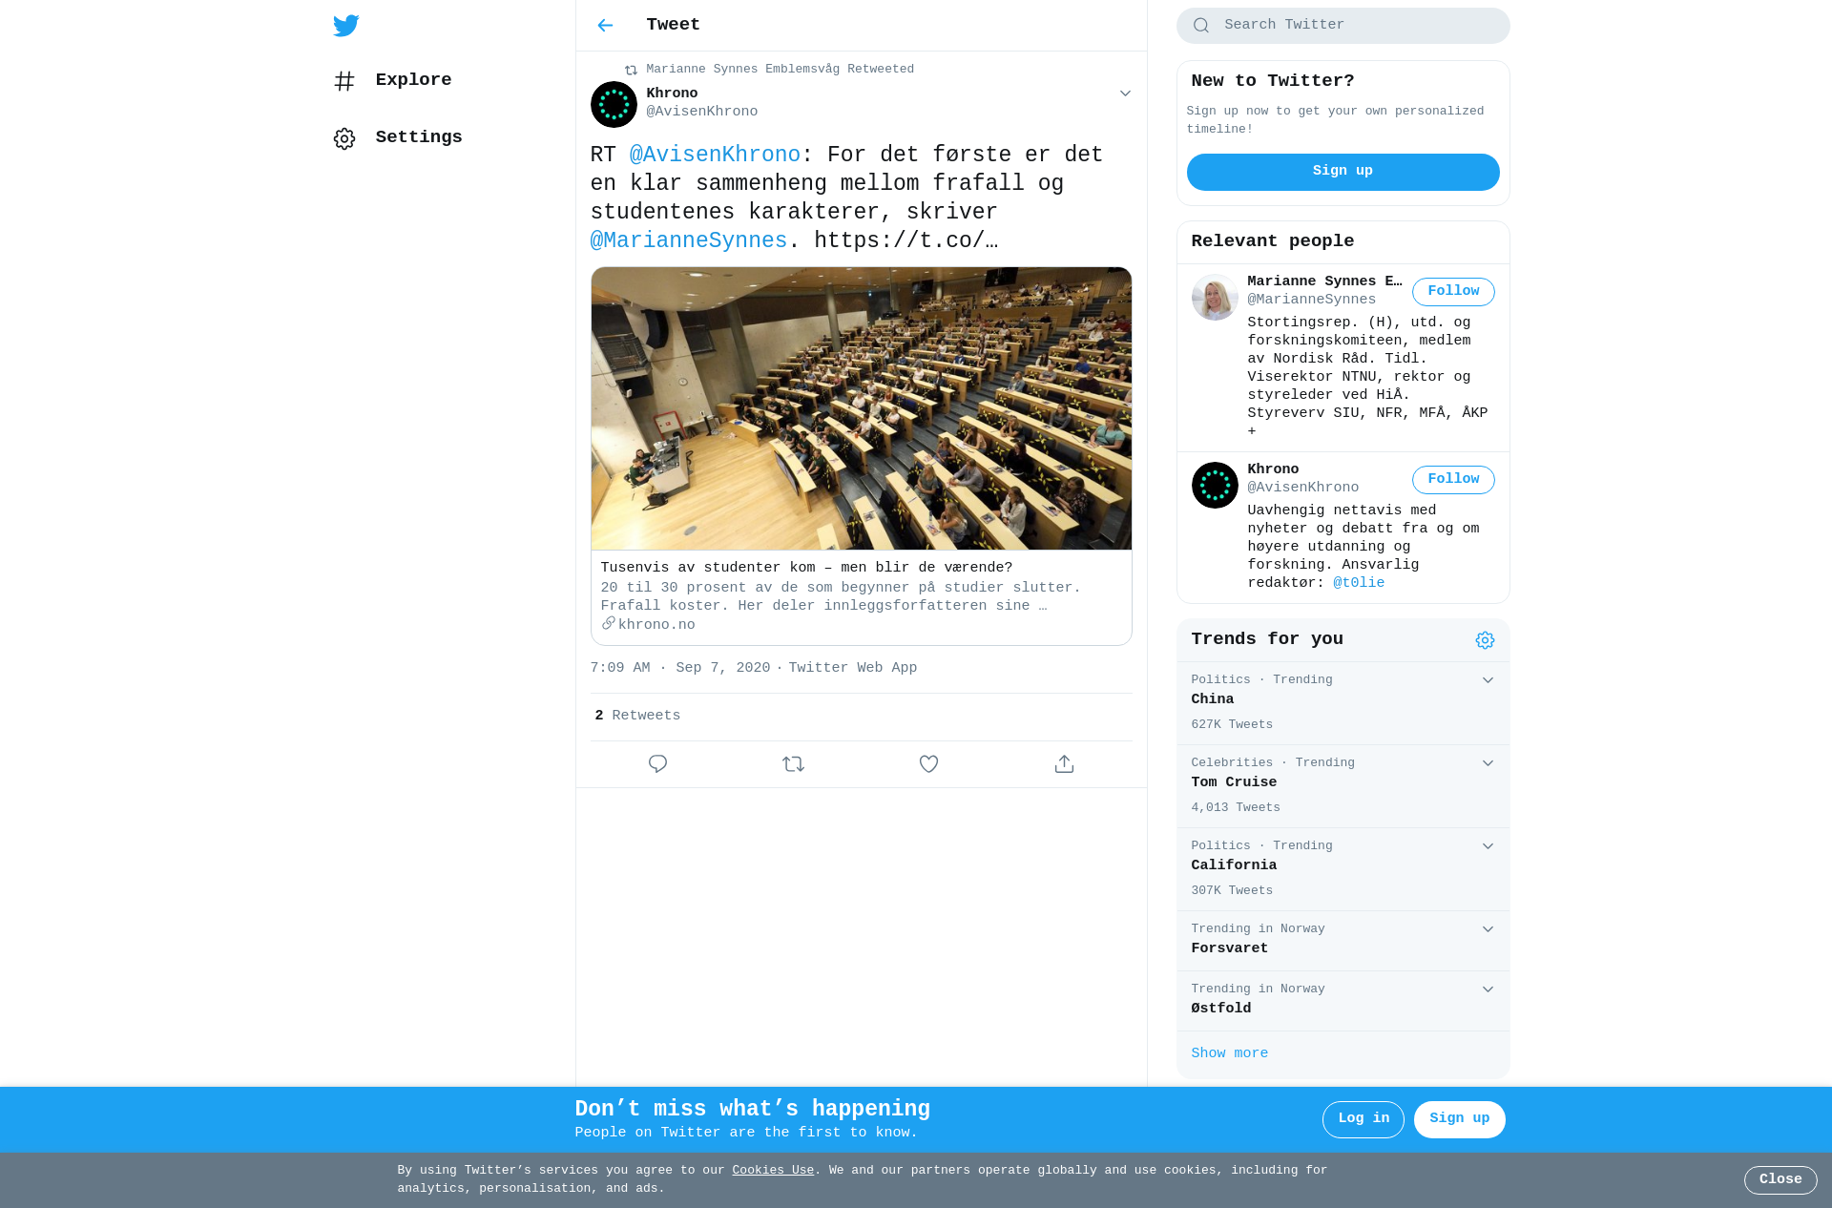Share the tweet
This screenshot has width=1832, height=1208.
click(1064, 764)
